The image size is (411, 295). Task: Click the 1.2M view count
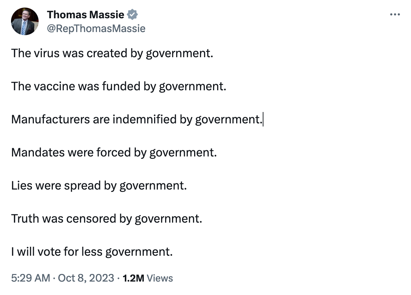(x=133, y=278)
